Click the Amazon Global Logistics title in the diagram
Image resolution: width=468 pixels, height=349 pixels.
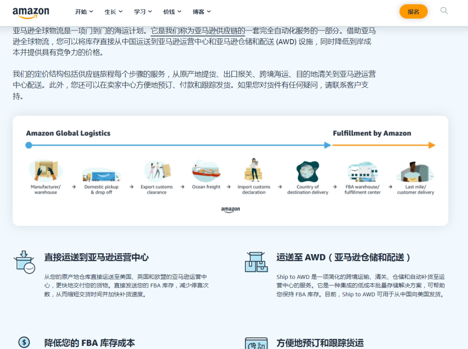pyautogui.click(x=68, y=133)
